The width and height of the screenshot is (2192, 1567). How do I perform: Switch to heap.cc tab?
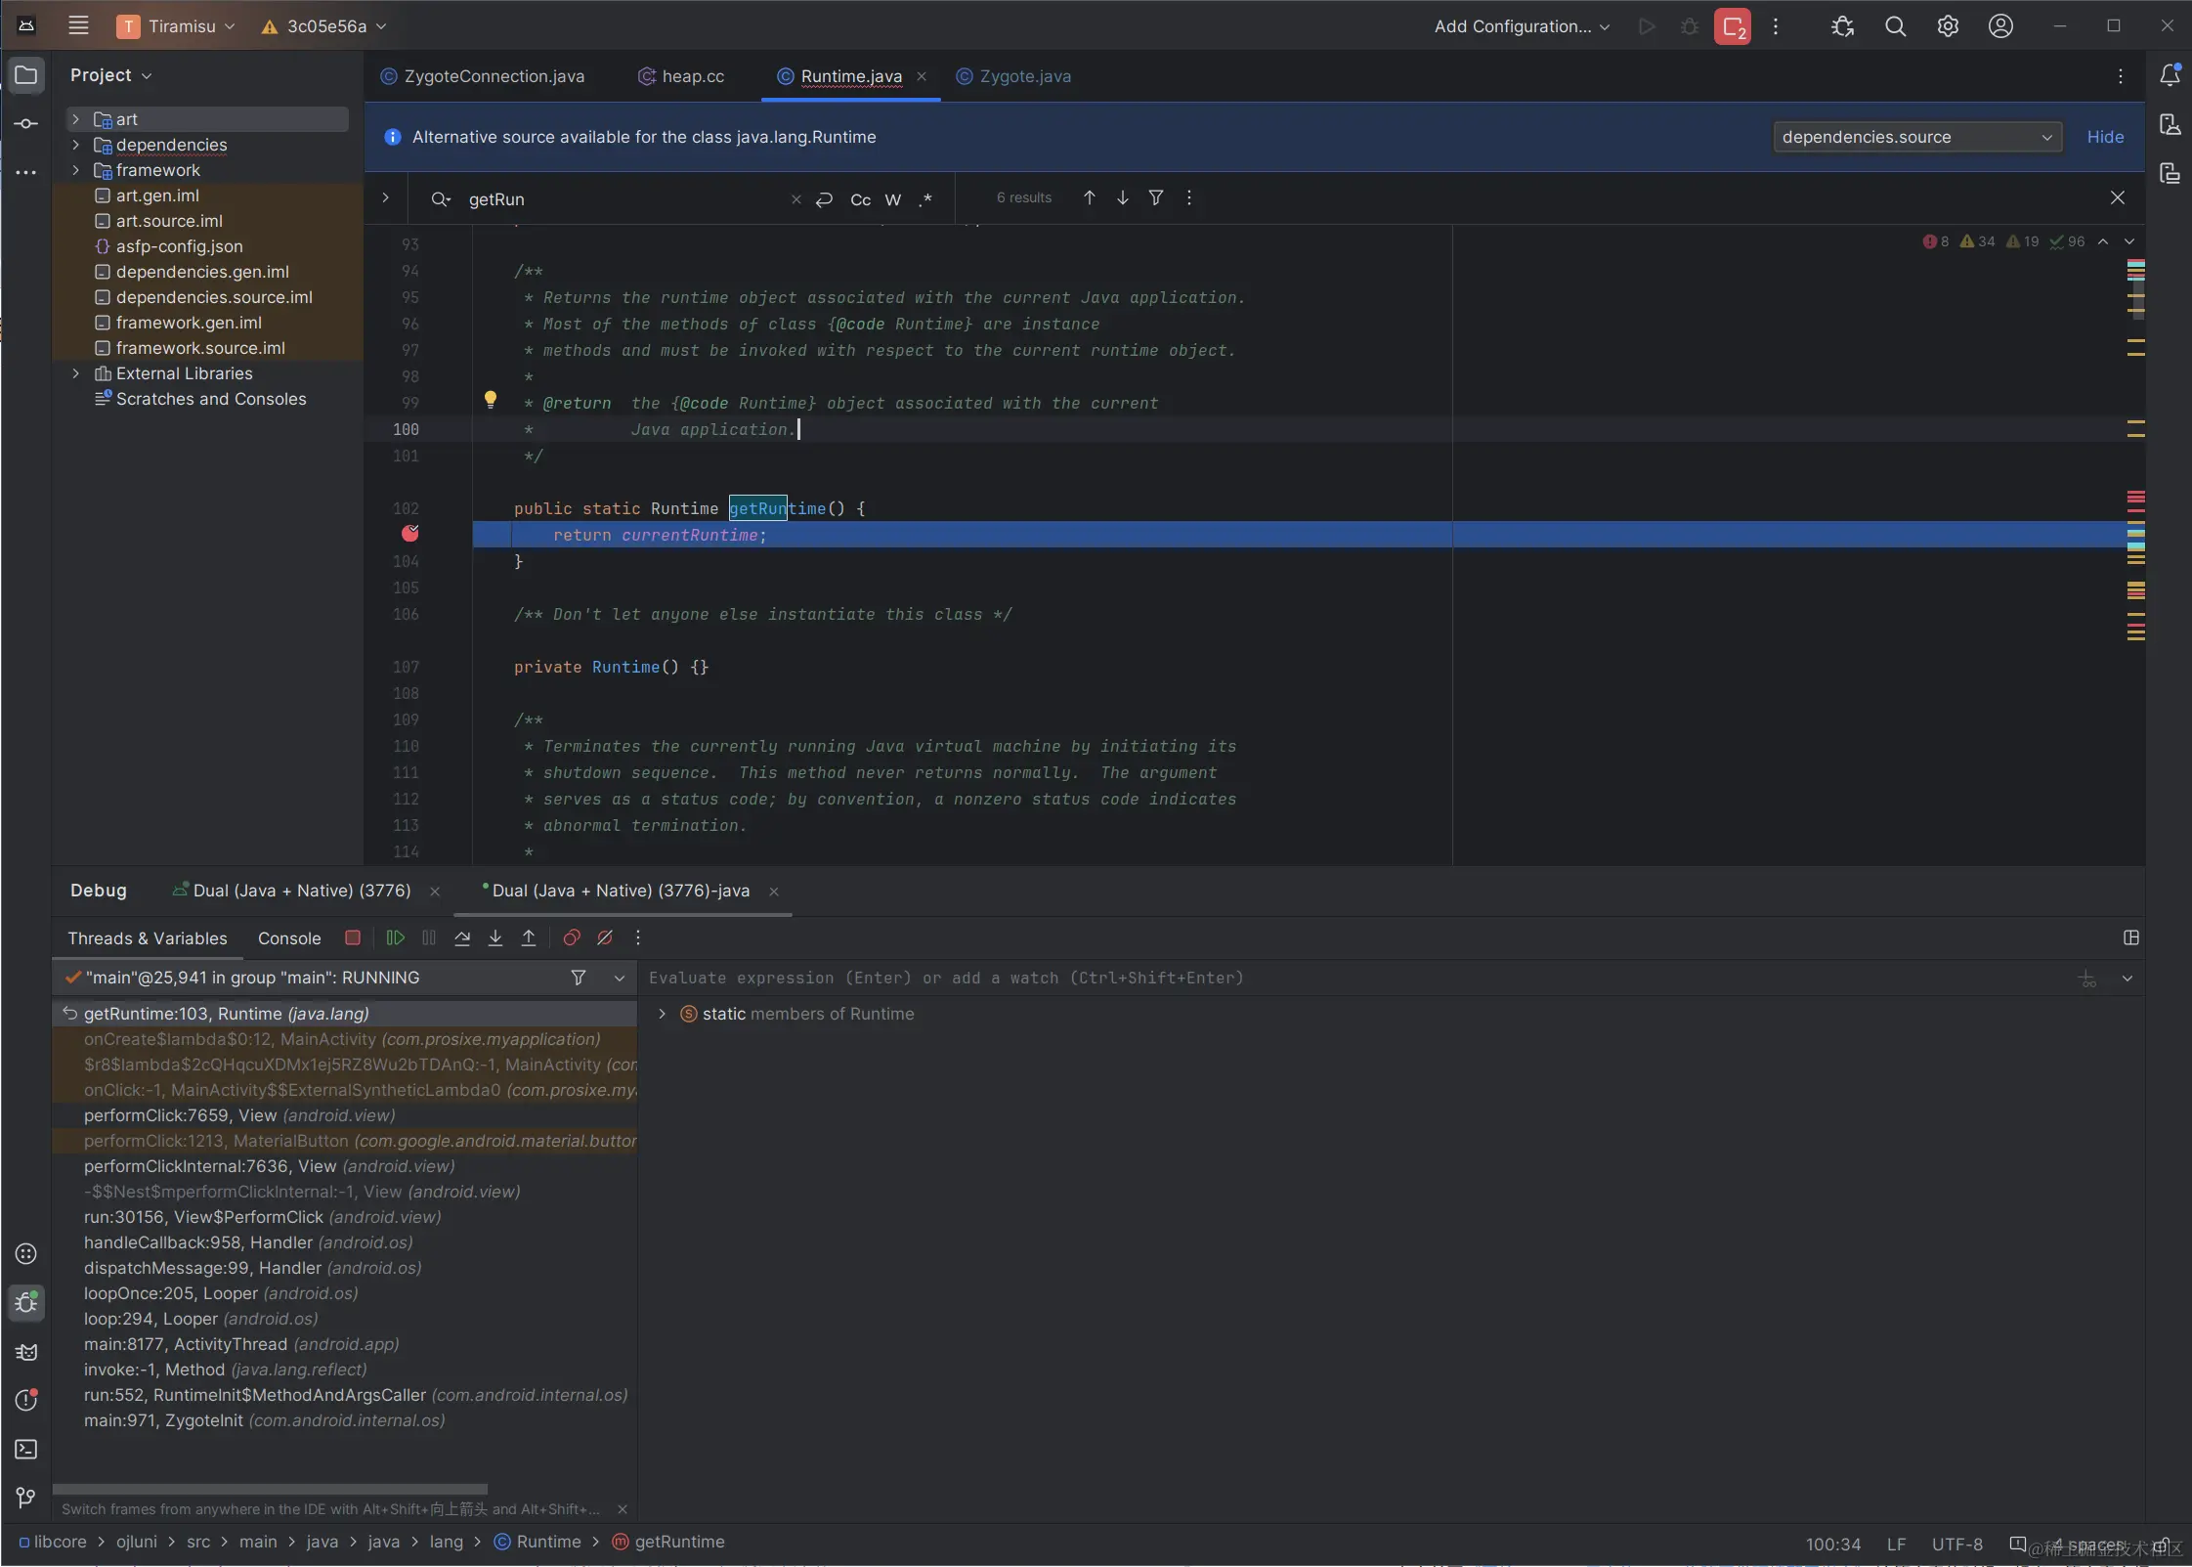point(681,76)
